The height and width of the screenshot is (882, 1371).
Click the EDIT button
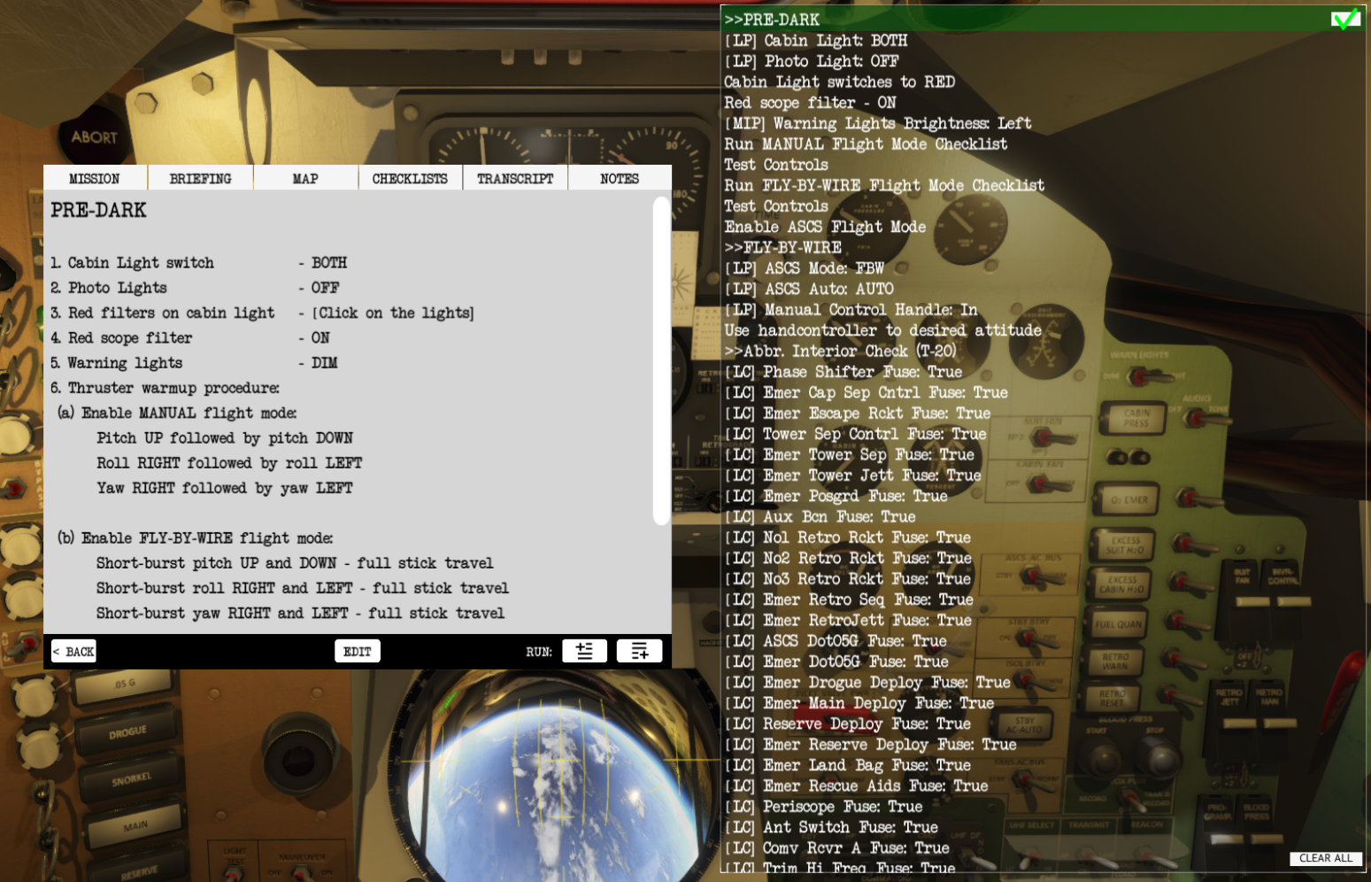pyautogui.click(x=357, y=652)
